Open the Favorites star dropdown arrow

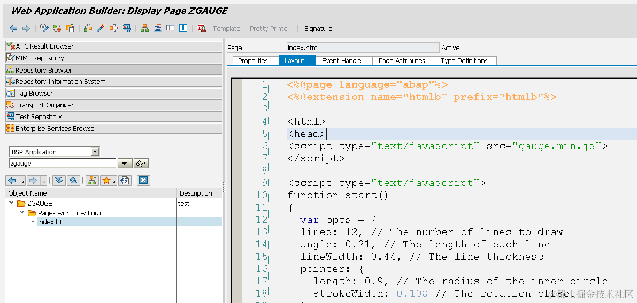pyautogui.click(x=114, y=182)
